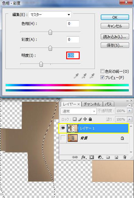Select the eyedropper tool in the dialog
The image size is (134, 198).
pos(76,76)
